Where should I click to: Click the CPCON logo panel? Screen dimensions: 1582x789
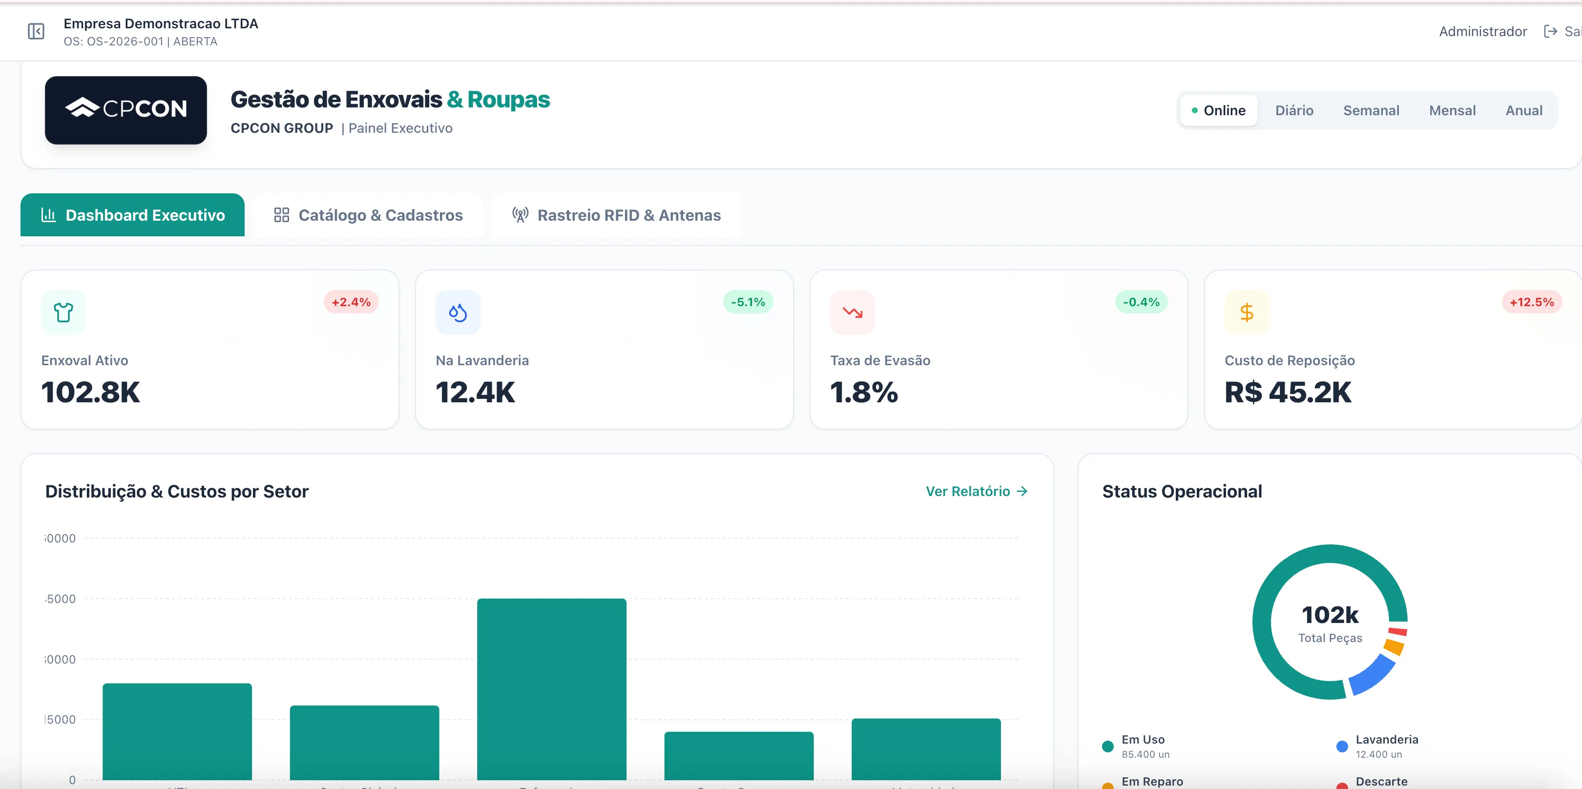pos(125,110)
